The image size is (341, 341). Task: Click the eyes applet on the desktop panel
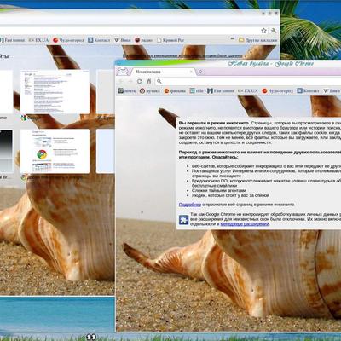[91, 337]
